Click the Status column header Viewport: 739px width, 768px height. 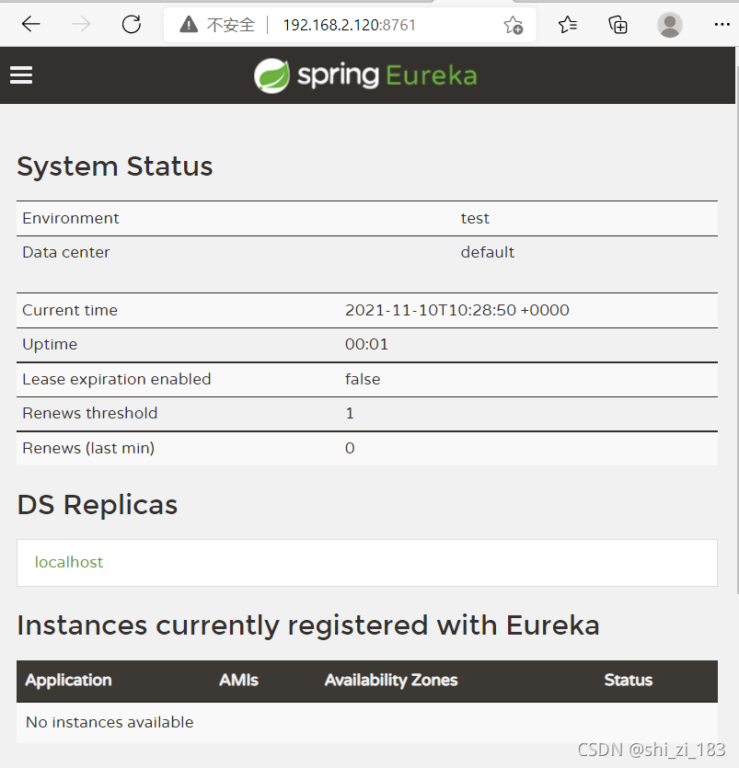pos(628,680)
